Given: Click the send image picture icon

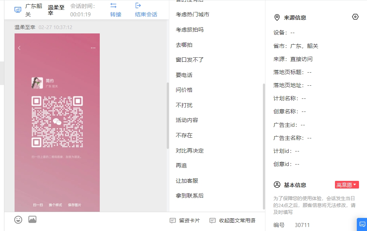Looking at the screenshot, I should point(32,219).
